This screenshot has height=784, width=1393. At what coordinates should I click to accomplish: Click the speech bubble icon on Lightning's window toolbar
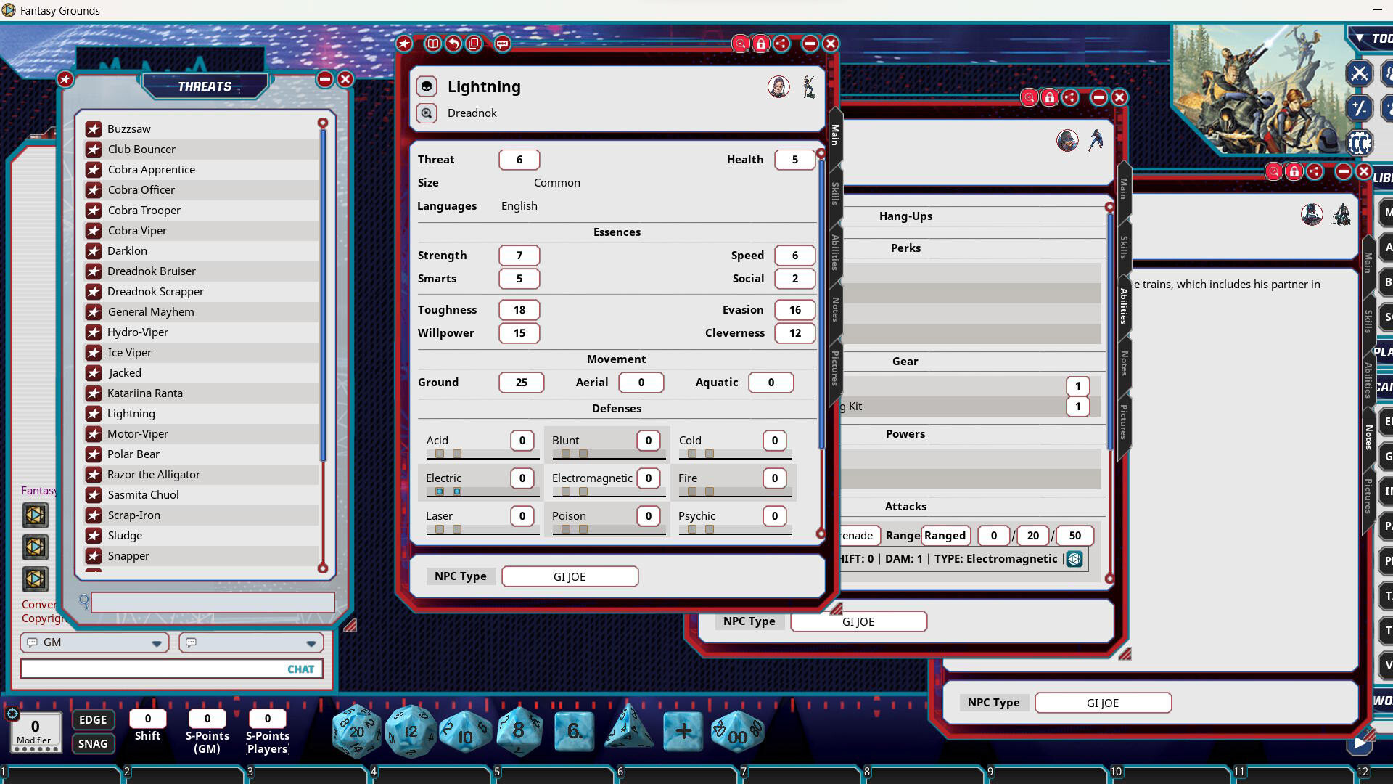pyautogui.click(x=504, y=44)
